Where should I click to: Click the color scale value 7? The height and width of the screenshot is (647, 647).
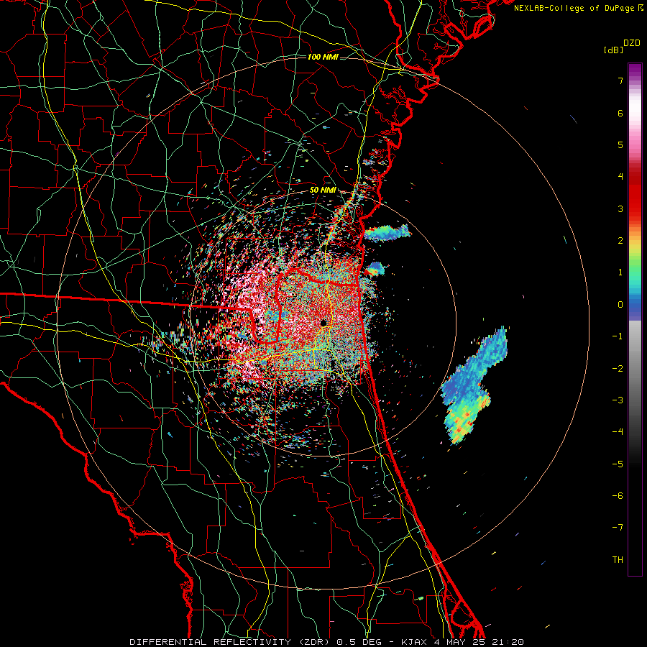click(620, 81)
